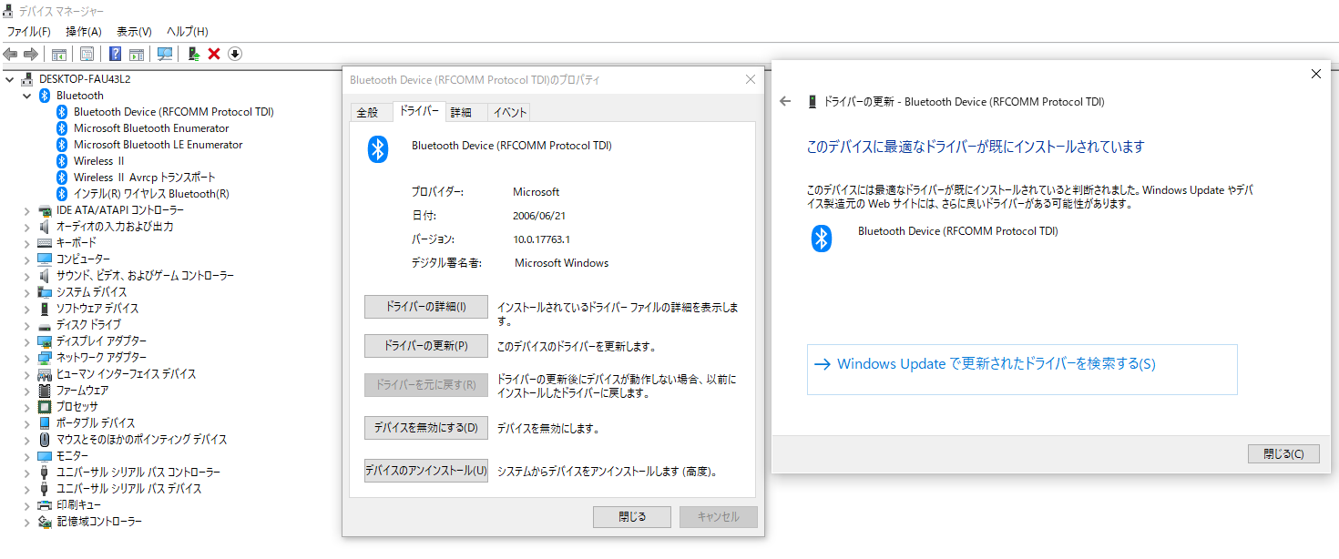
Task: Expand ソフトウェア デバイス category
Action: [26, 308]
